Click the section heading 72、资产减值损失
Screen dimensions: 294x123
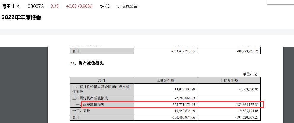pyautogui.click(x=87, y=63)
